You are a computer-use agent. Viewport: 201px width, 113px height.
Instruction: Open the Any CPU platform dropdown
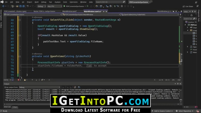(x=55, y=6)
